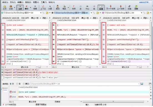Open the 文件(F) menu
The width and height of the screenshot is (153, 107).
pos(13,2)
